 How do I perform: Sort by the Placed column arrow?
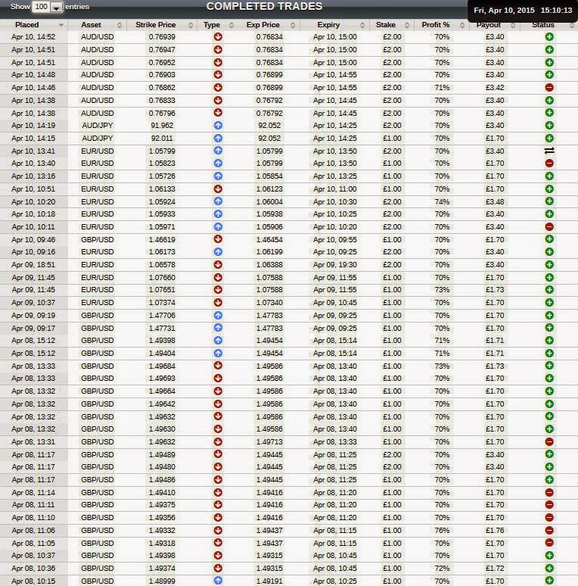[x=61, y=25]
